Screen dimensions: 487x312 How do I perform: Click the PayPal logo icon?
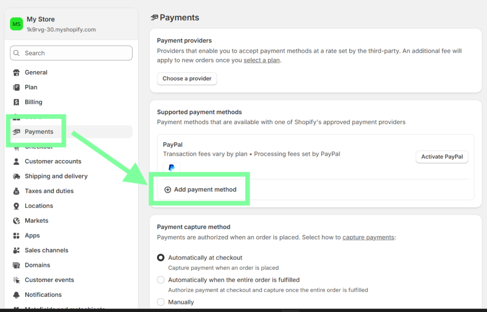click(171, 168)
